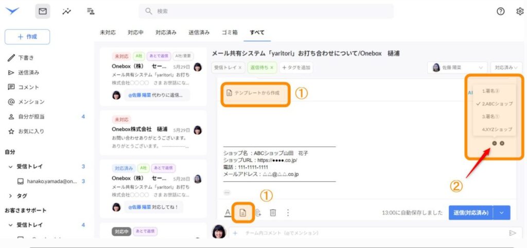This screenshot has height=248, width=527.
Task: Insert template using the document icon in toolbar
Action: pyautogui.click(x=243, y=212)
